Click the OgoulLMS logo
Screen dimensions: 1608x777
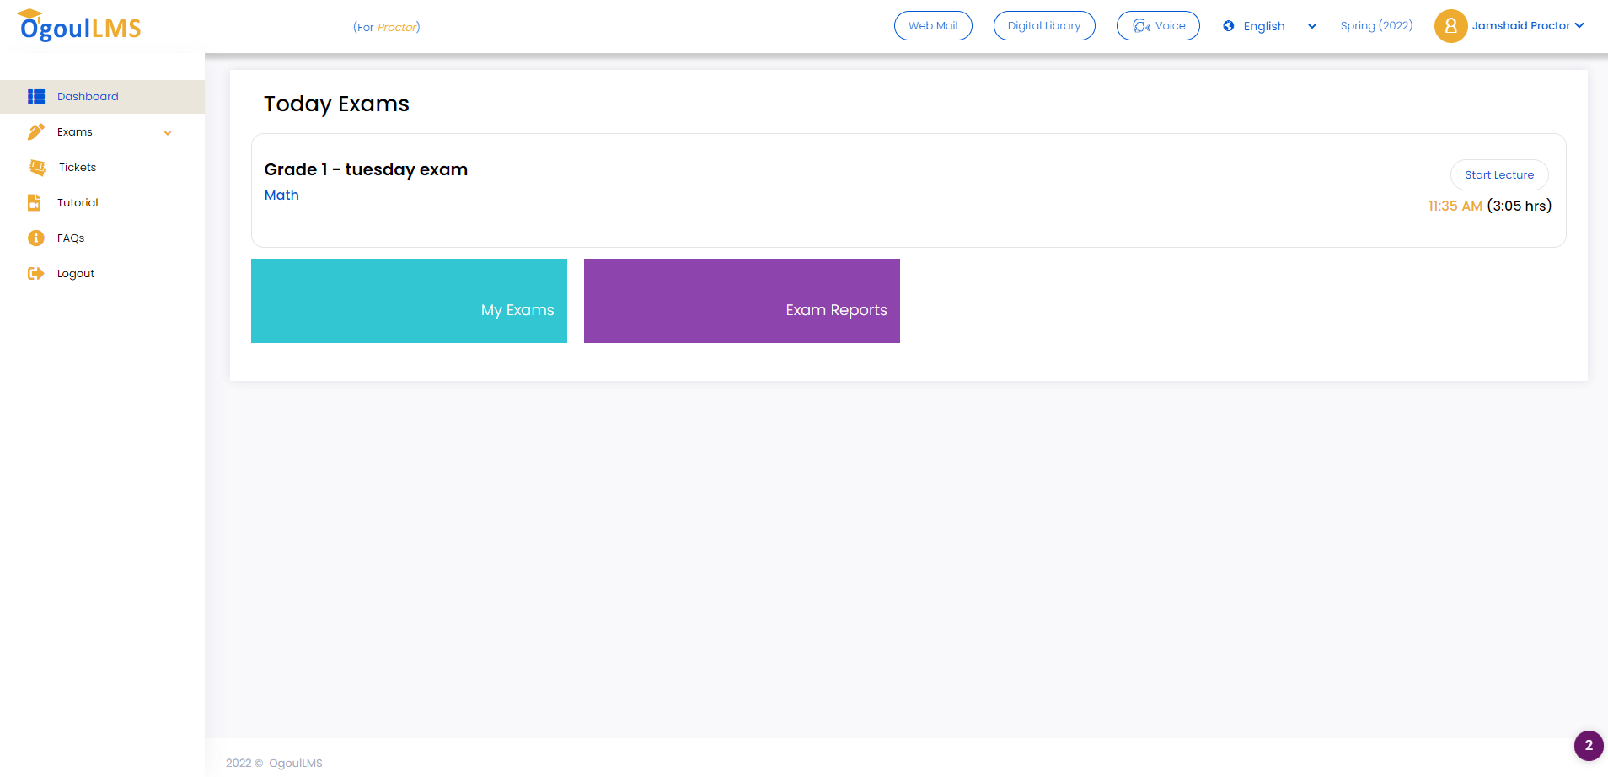point(80,27)
